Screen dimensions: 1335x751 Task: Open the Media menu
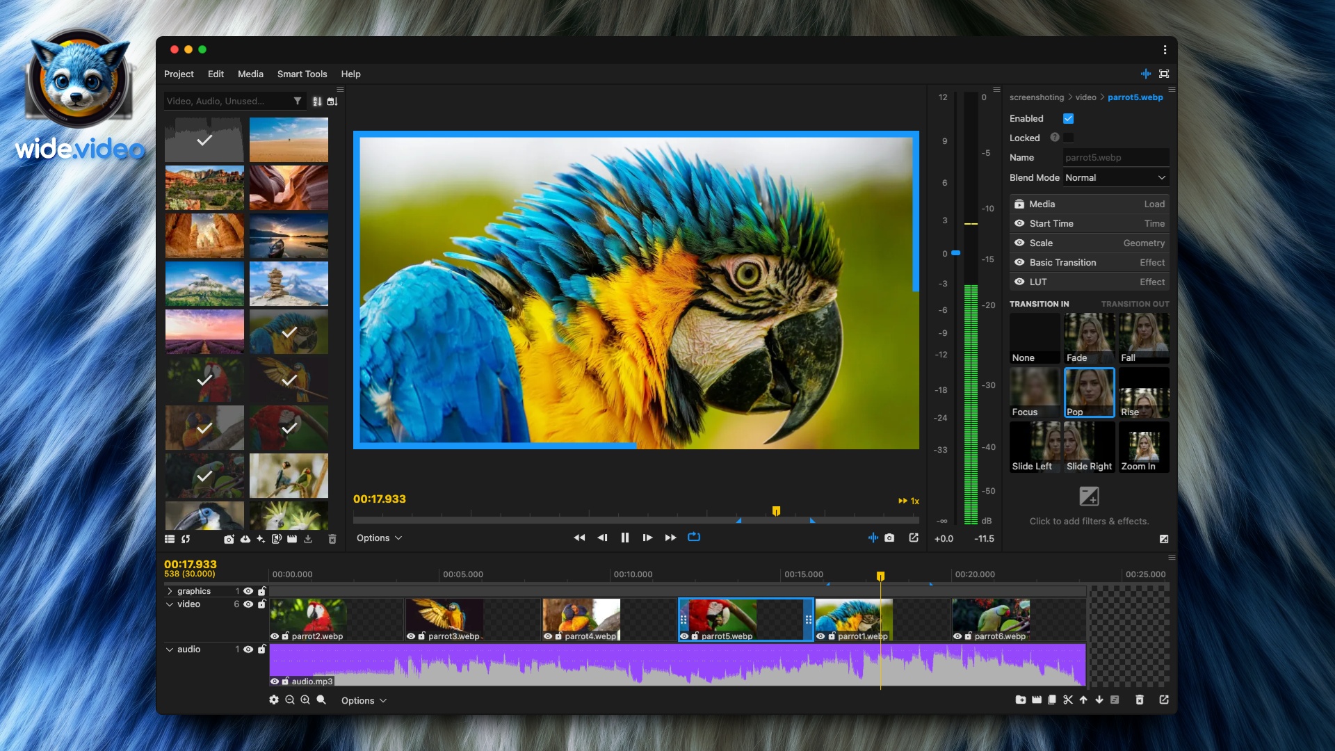[x=250, y=74]
